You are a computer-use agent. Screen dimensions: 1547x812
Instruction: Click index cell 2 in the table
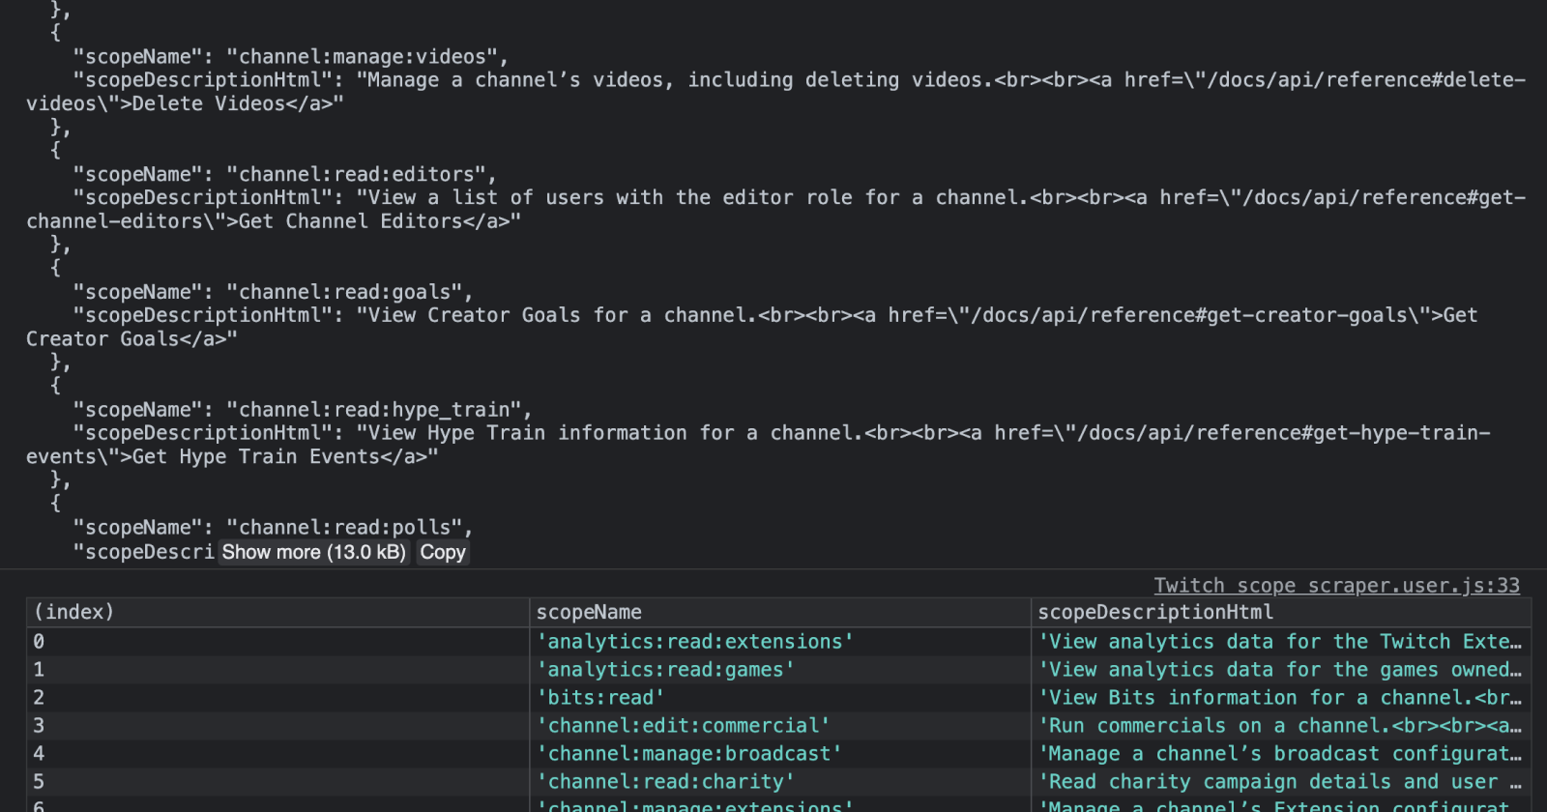[277, 697]
